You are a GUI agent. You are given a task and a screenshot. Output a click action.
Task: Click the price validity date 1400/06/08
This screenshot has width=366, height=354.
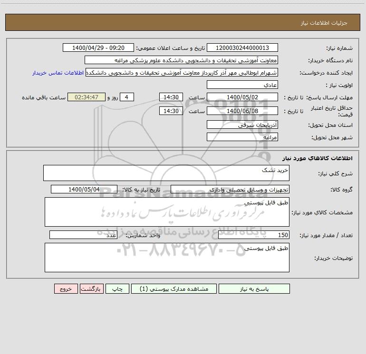click(242, 111)
